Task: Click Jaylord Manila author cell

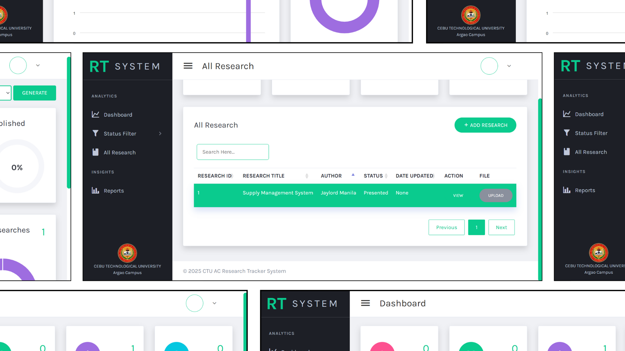Action: coord(338,193)
